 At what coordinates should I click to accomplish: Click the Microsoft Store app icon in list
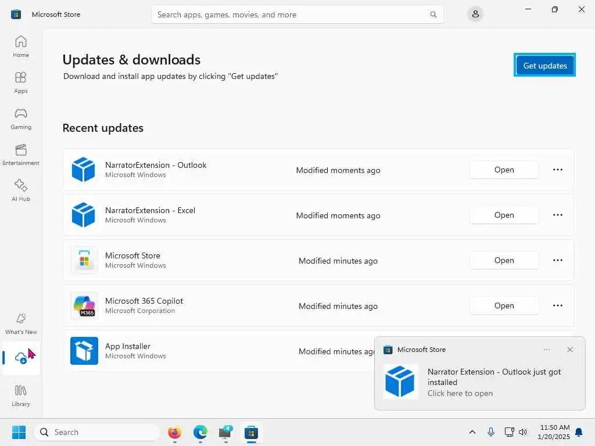coord(84,260)
